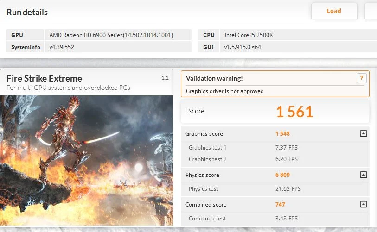Click the Graphics driver is not approved message
Viewport: 377px width, 232px height.
tap(225, 91)
